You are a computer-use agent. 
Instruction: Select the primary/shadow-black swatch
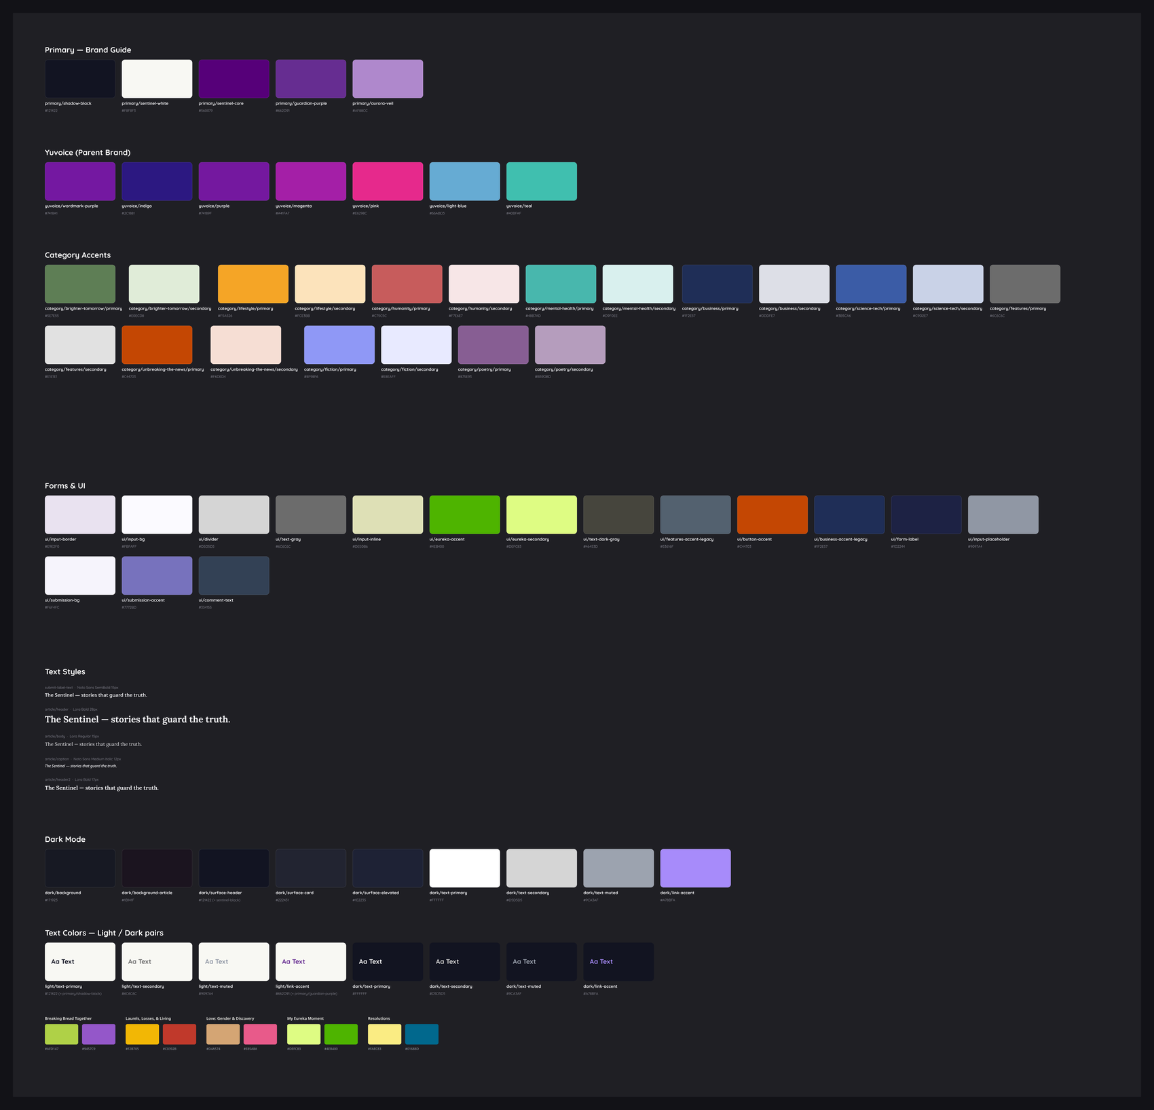pos(80,79)
